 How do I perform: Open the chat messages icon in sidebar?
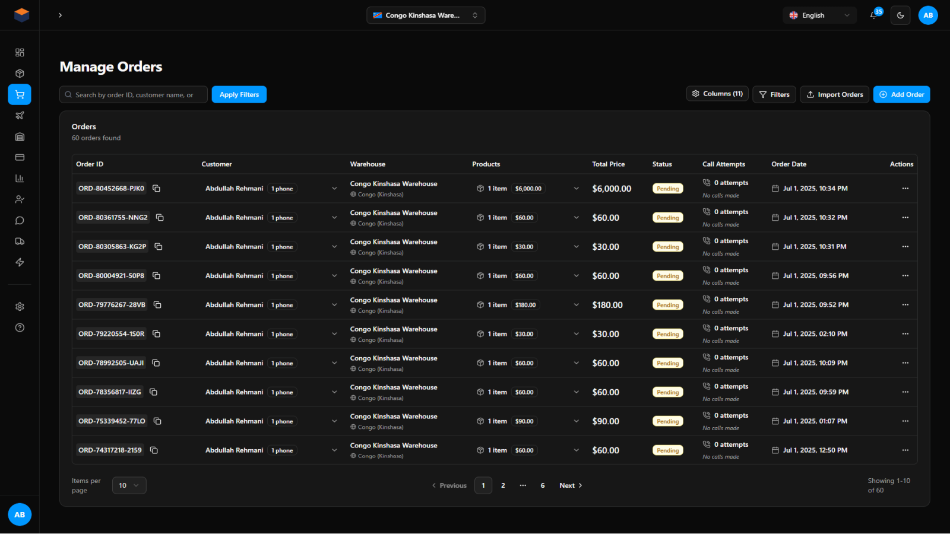tap(20, 220)
